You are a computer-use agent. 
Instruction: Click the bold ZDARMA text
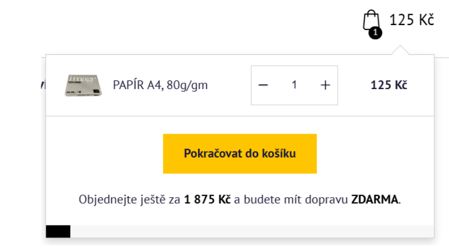click(x=375, y=199)
